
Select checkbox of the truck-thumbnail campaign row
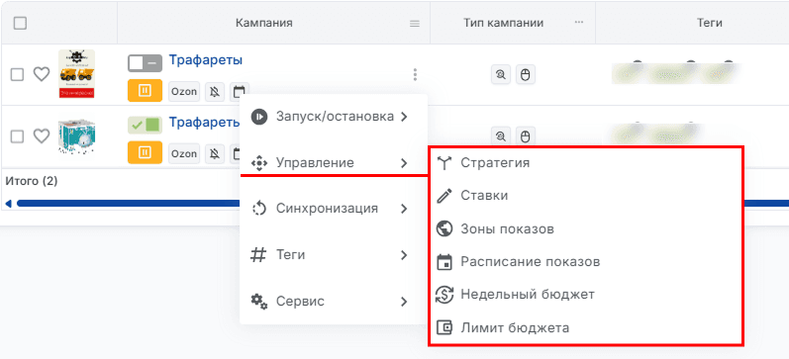[x=17, y=75]
